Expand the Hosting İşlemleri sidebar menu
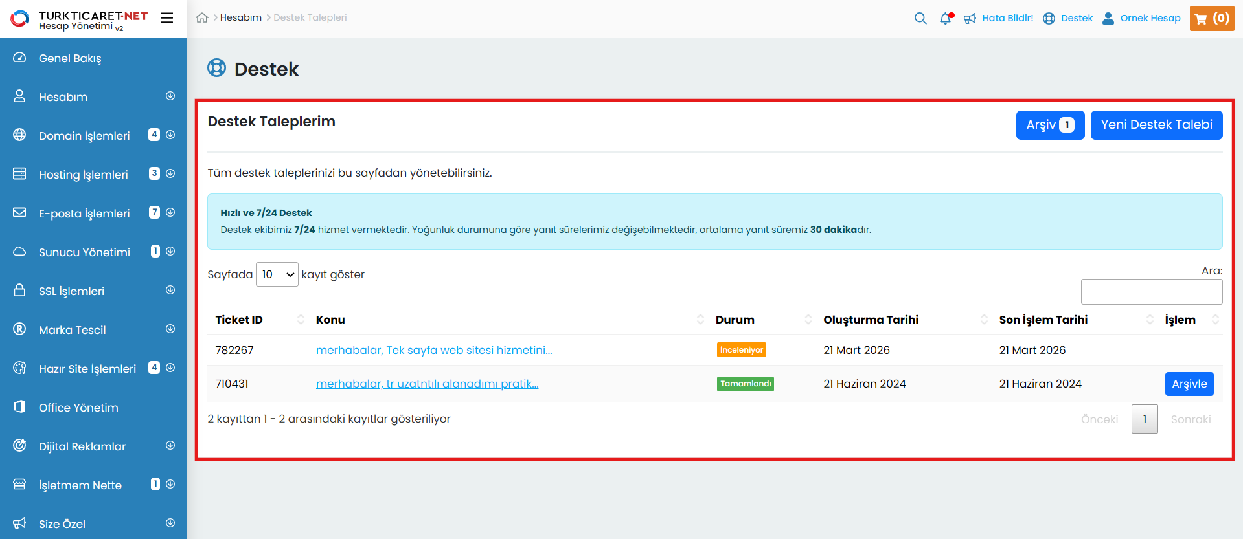The image size is (1243, 539). pos(170,174)
